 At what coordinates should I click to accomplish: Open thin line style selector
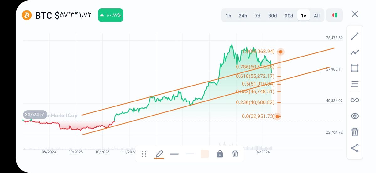(x=190, y=154)
